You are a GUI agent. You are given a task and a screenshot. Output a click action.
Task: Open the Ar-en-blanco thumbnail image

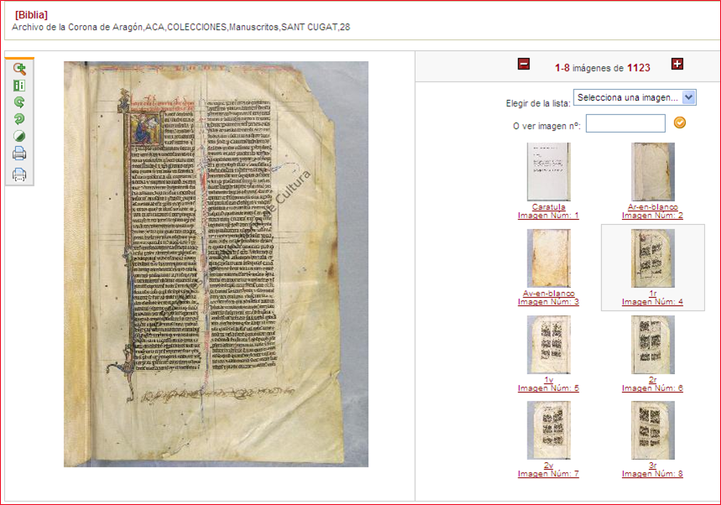(652, 172)
